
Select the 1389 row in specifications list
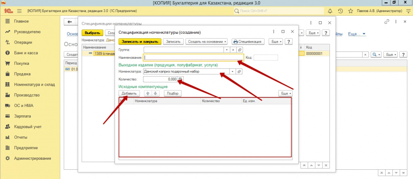coord(99,53)
